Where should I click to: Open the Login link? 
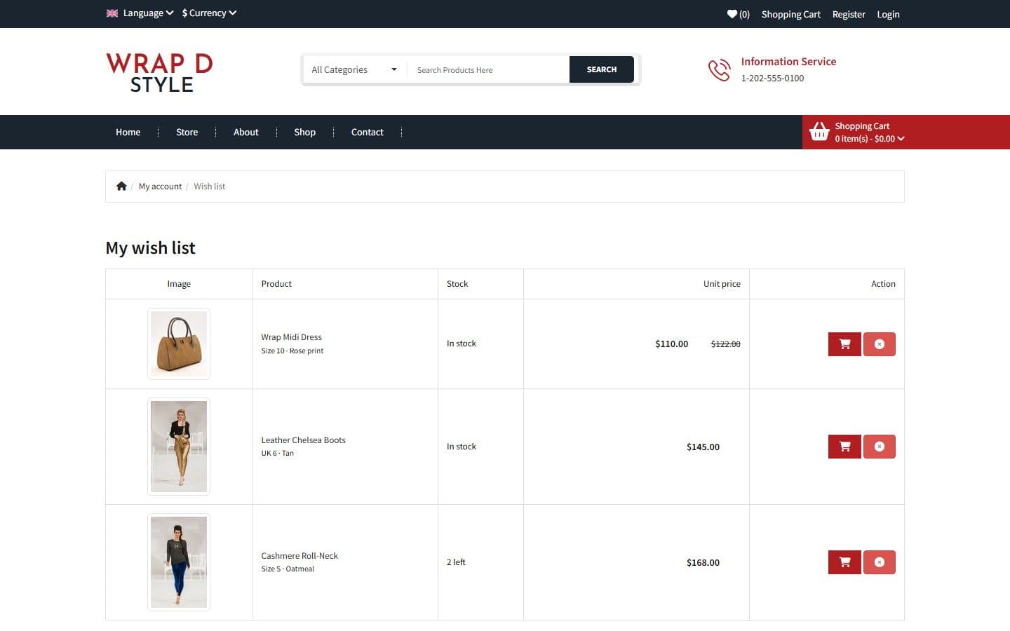888,14
